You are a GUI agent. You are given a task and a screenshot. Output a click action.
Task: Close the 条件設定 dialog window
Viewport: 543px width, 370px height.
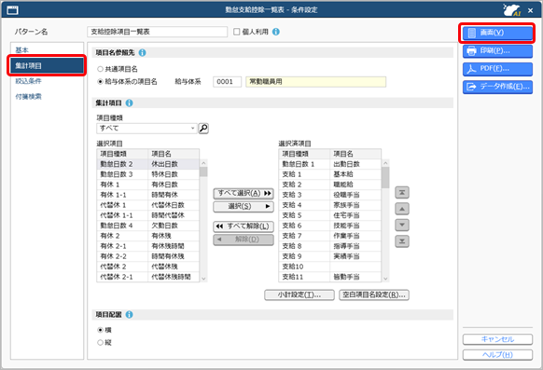click(530, 10)
